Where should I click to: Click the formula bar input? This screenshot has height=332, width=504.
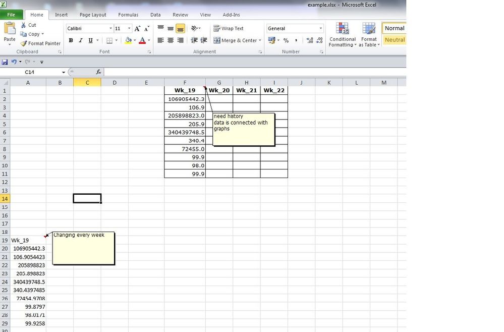[255, 72]
